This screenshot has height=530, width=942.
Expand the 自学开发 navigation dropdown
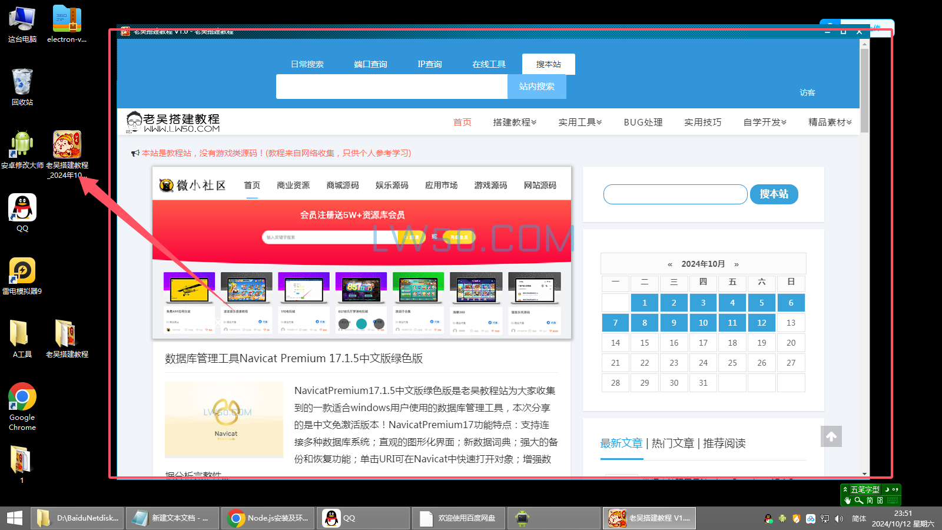[x=764, y=122]
